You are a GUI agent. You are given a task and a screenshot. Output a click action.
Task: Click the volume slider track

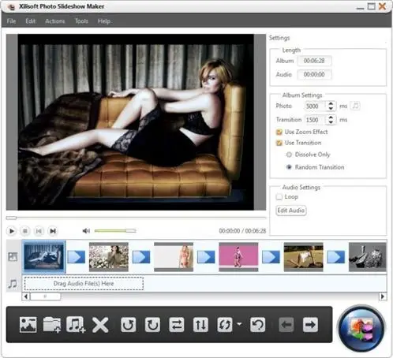[x=115, y=231]
